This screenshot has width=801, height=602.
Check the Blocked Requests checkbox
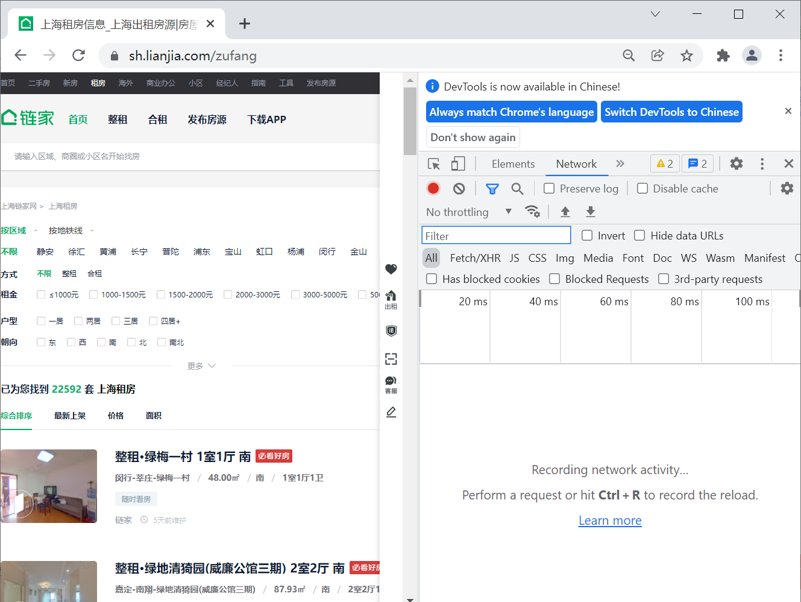coord(554,279)
